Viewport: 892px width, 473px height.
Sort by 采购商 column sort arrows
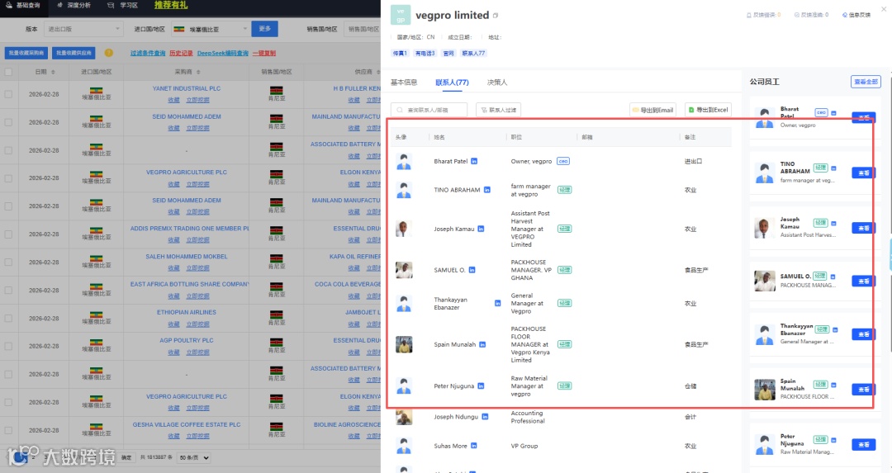[x=198, y=72]
